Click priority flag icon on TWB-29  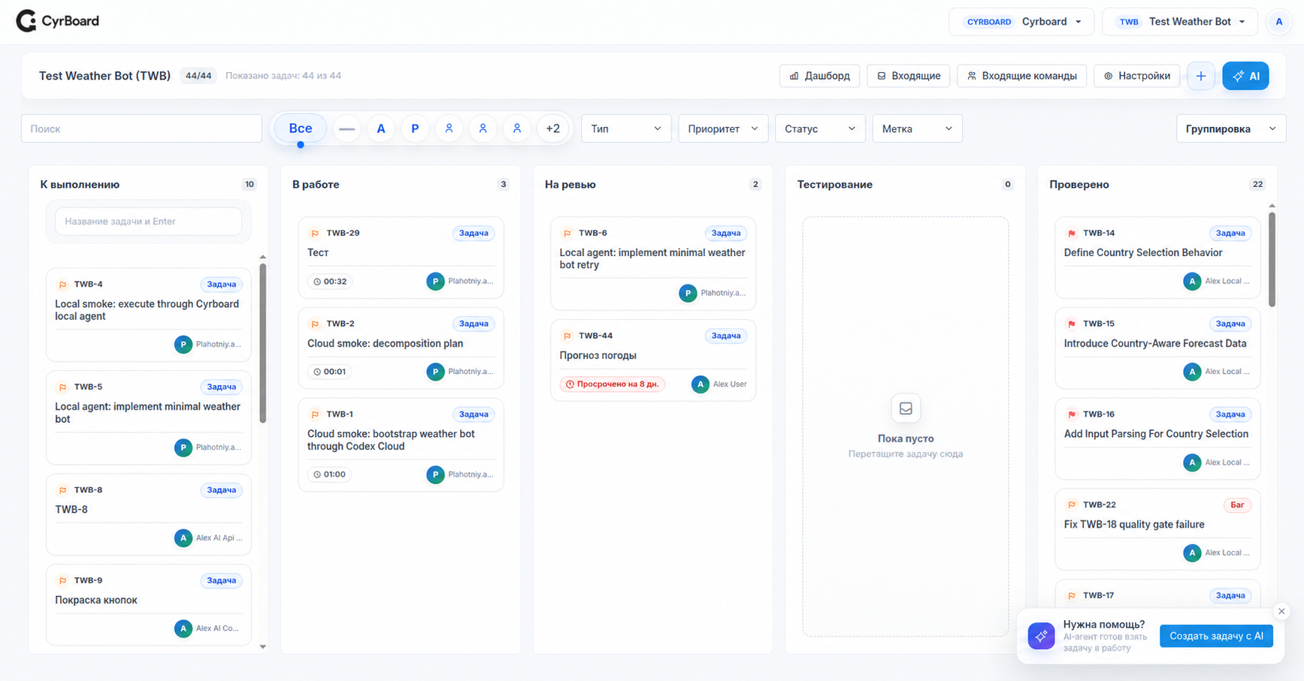315,234
